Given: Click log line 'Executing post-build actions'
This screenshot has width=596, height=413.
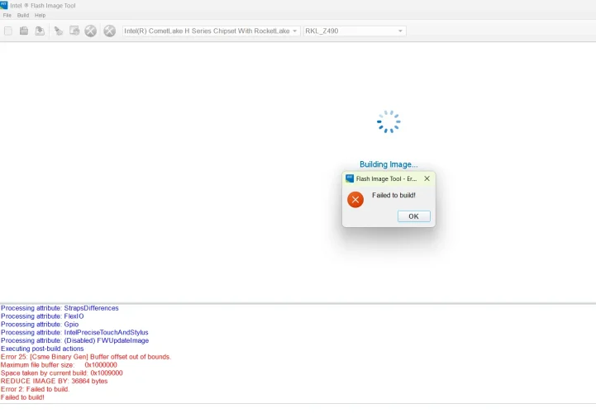Looking at the screenshot, I should (x=42, y=349).
